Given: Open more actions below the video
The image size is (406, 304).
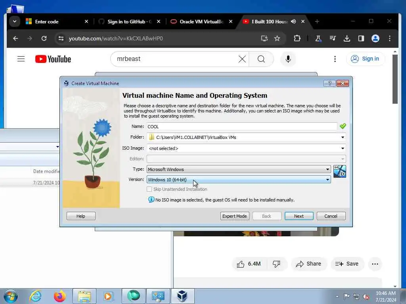Looking at the screenshot, I should (375, 264).
